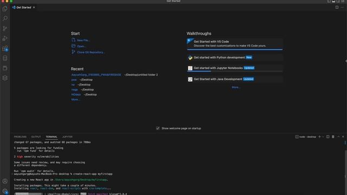The width and height of the screenshot is (347, 195).
Task: Open the editor More Actions ellipsis
Action: pos(342,7)
